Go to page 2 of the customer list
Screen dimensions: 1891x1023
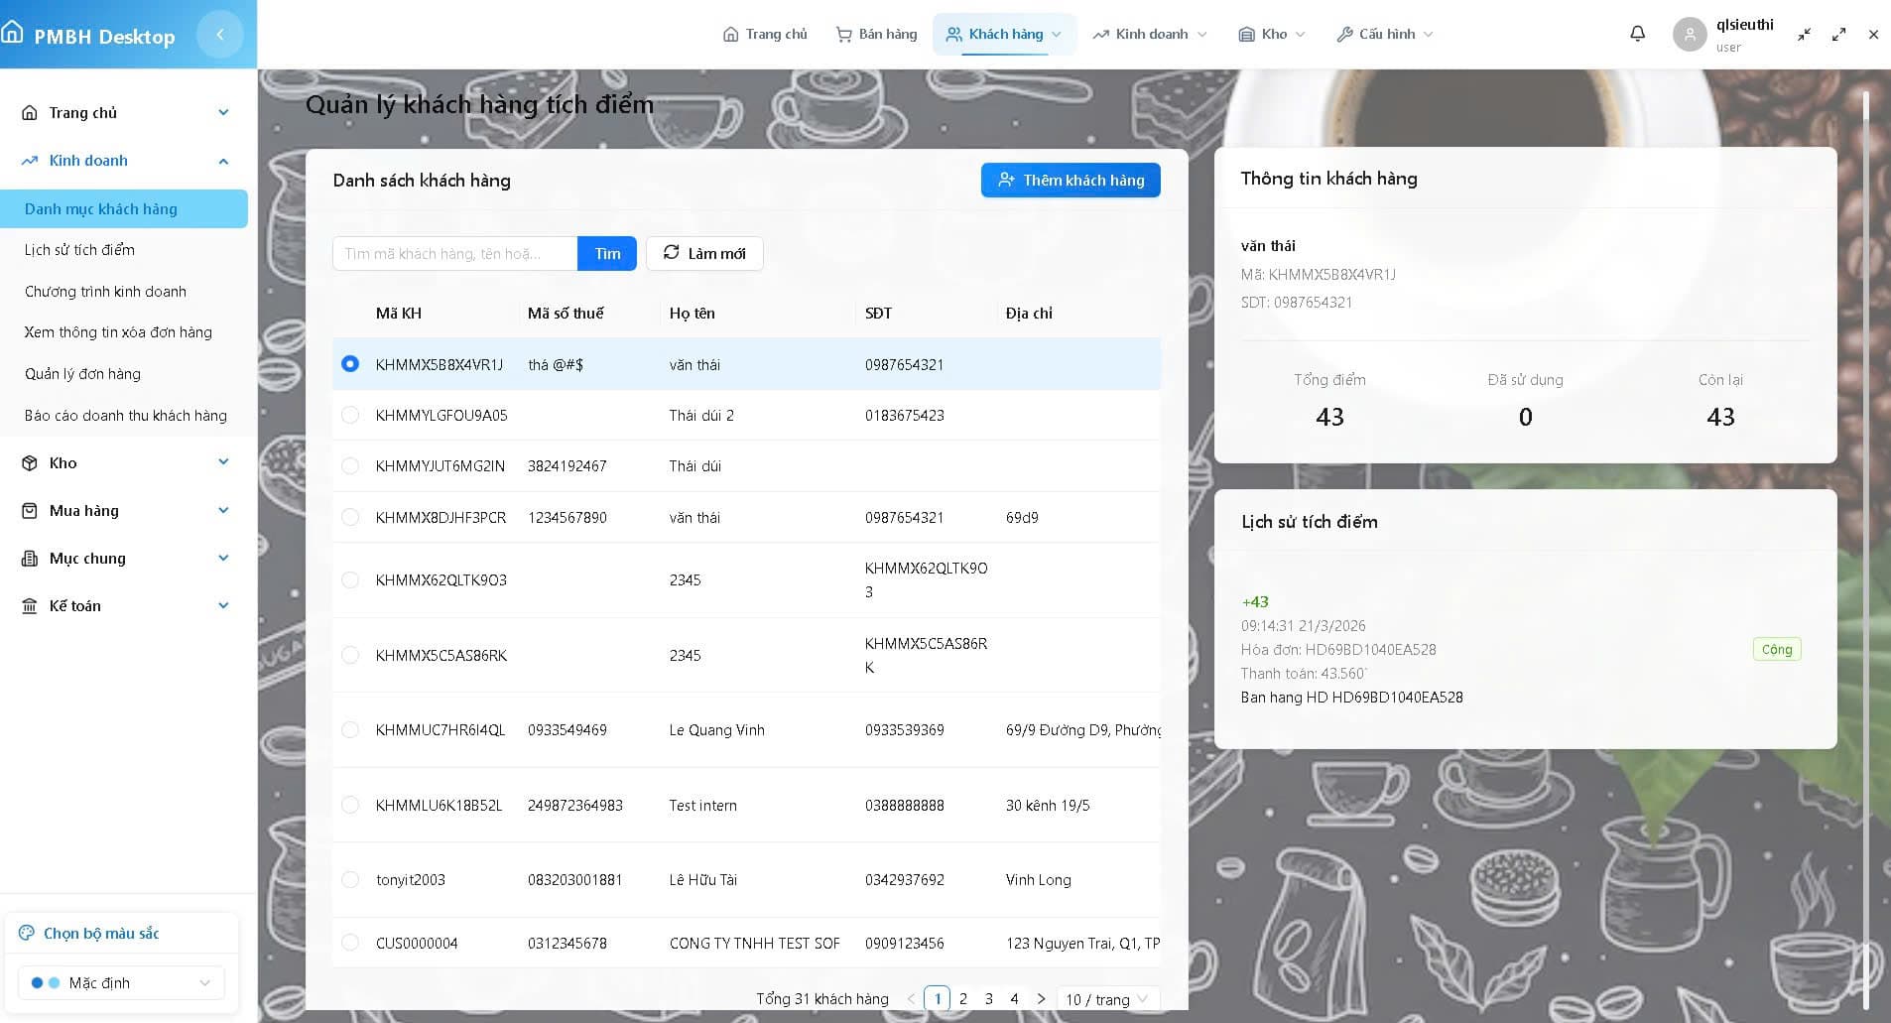tap(962, 999)
